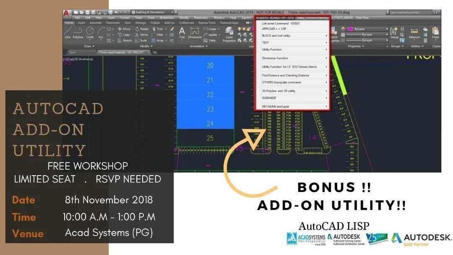
Task: Click the Plot printer icon in quick access toolbar
Action: (x=110, y=13)
